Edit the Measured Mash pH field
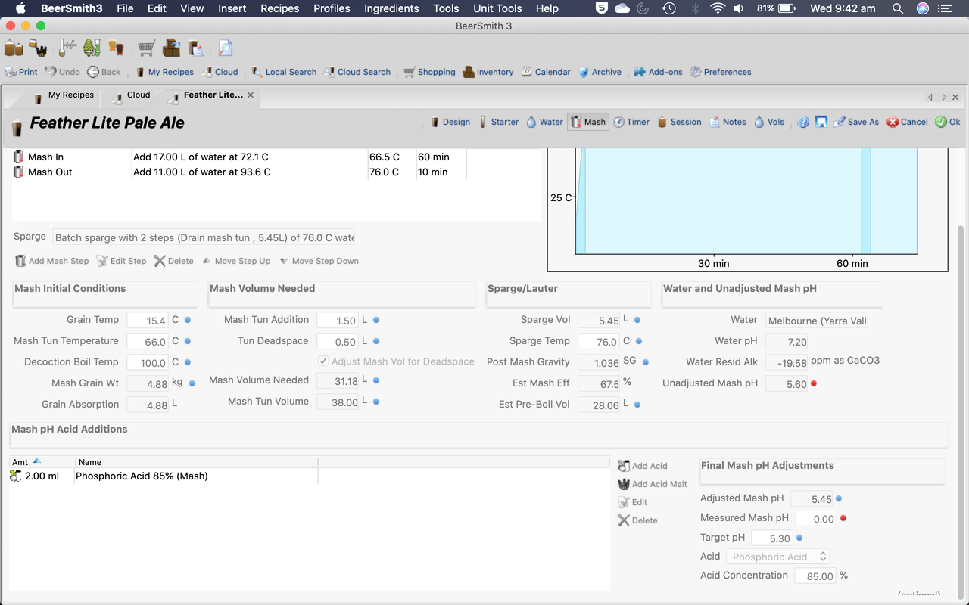 point(816,519)
